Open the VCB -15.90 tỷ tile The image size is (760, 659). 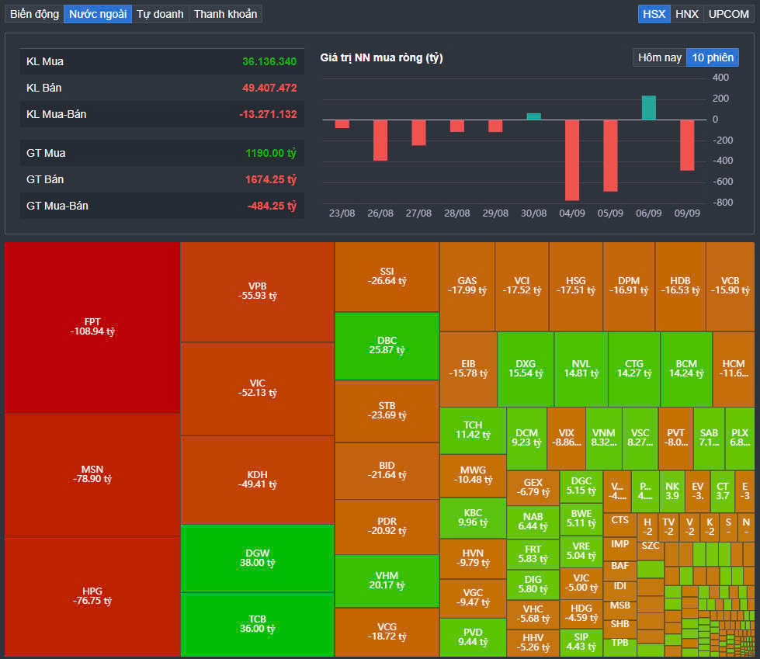click(x=730, y=286)
